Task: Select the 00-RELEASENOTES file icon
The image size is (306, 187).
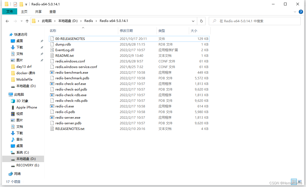Action: pos(52,39)
